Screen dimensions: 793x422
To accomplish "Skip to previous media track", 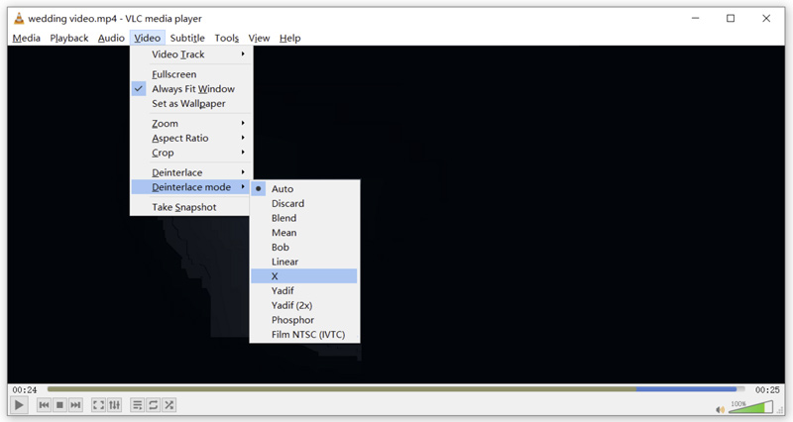I will [44, 405].
